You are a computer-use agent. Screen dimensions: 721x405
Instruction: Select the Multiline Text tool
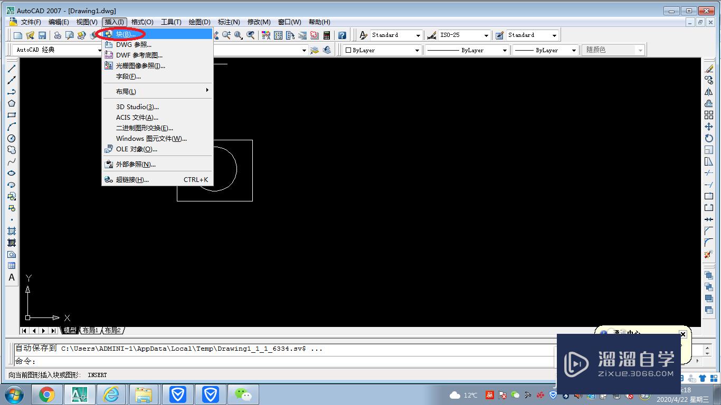pos(12,277)
